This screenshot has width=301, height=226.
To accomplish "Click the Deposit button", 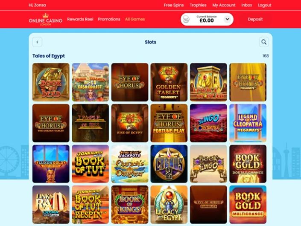I will 255,19.
